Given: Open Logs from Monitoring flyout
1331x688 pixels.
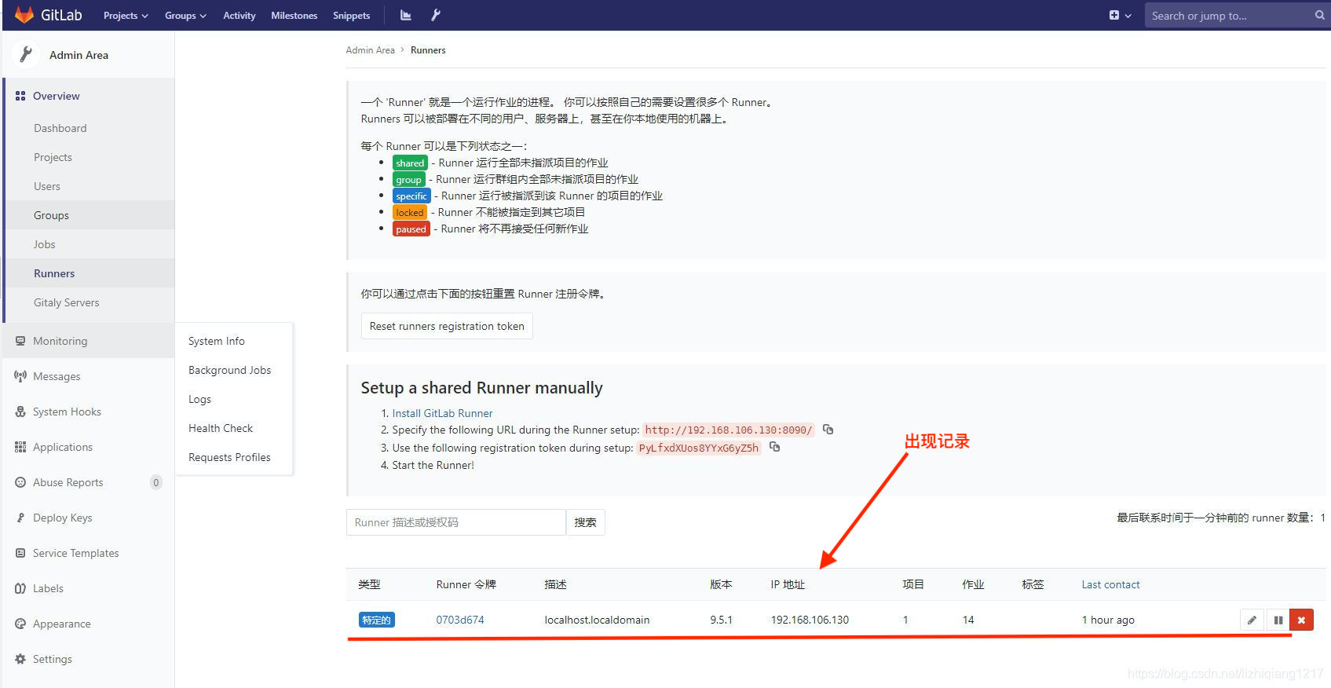Looking at the screenshot, I should pyautogui.click(x=199, y=399).
